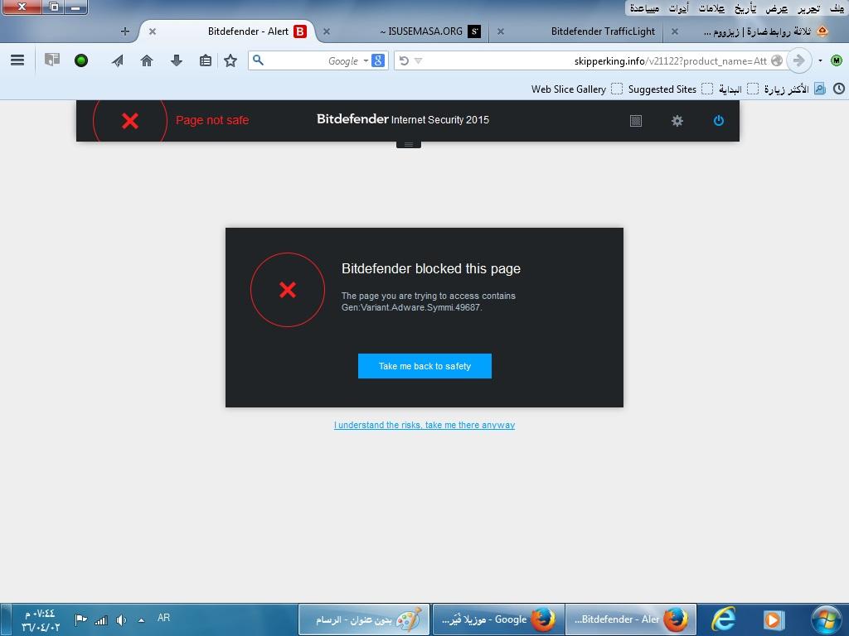Screen dimensions: 849x636
Task: Click the network signal tray icon
Action: (x=100, y=620)
